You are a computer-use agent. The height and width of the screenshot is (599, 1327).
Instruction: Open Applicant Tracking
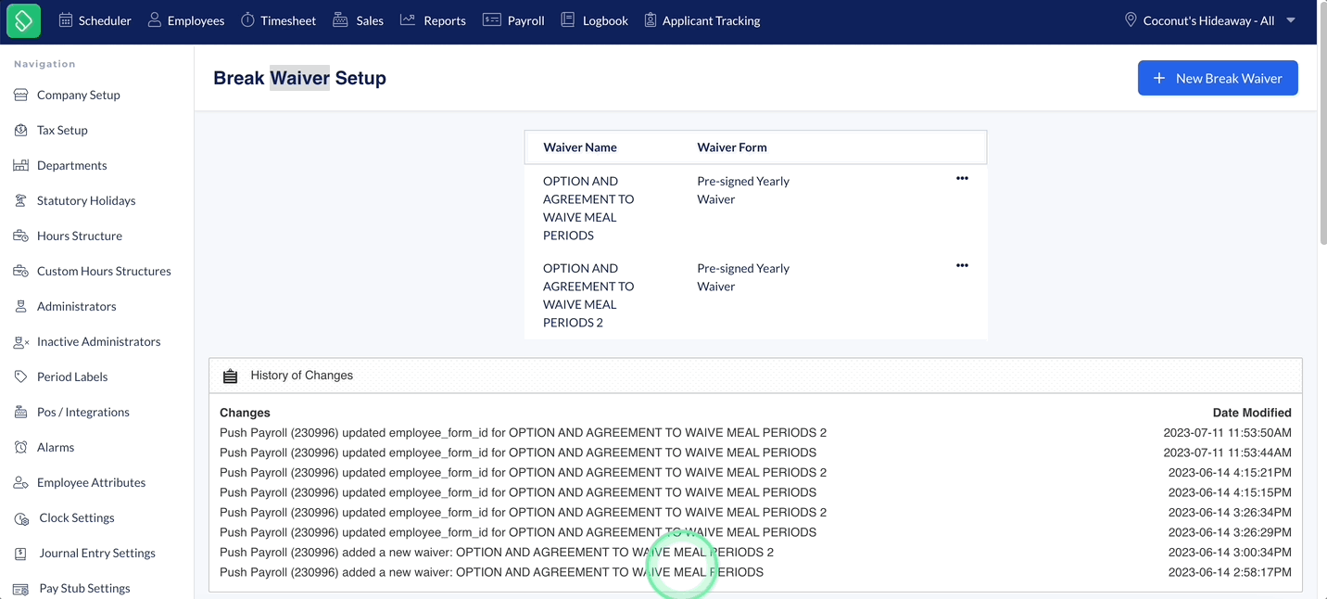coord(701,19)
